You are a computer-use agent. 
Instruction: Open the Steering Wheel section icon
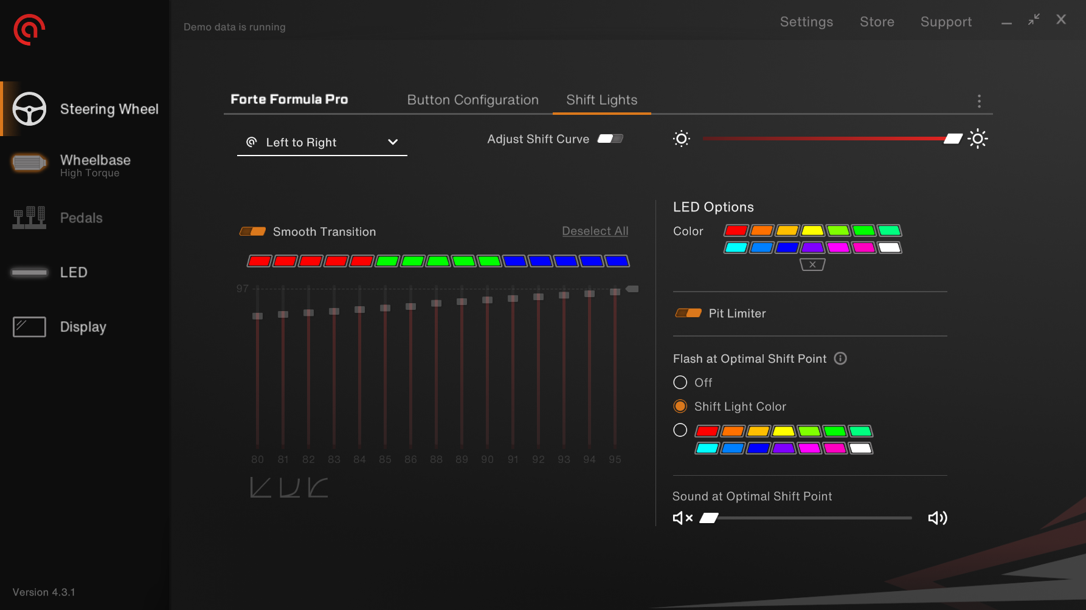pyautogui.click(x=29, y=109)
